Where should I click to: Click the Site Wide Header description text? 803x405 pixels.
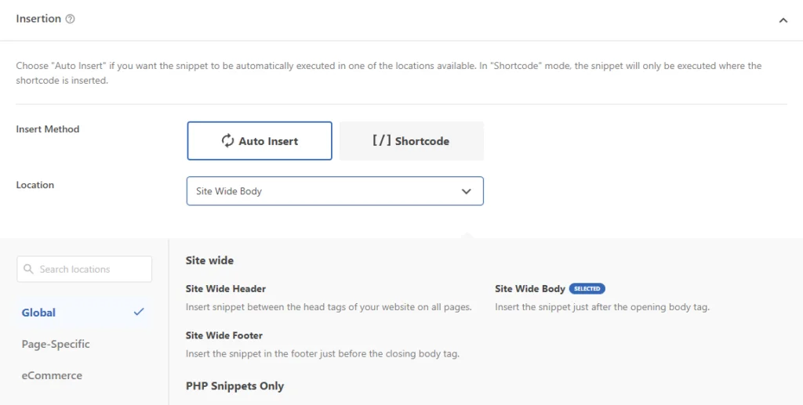coord(329,307)
